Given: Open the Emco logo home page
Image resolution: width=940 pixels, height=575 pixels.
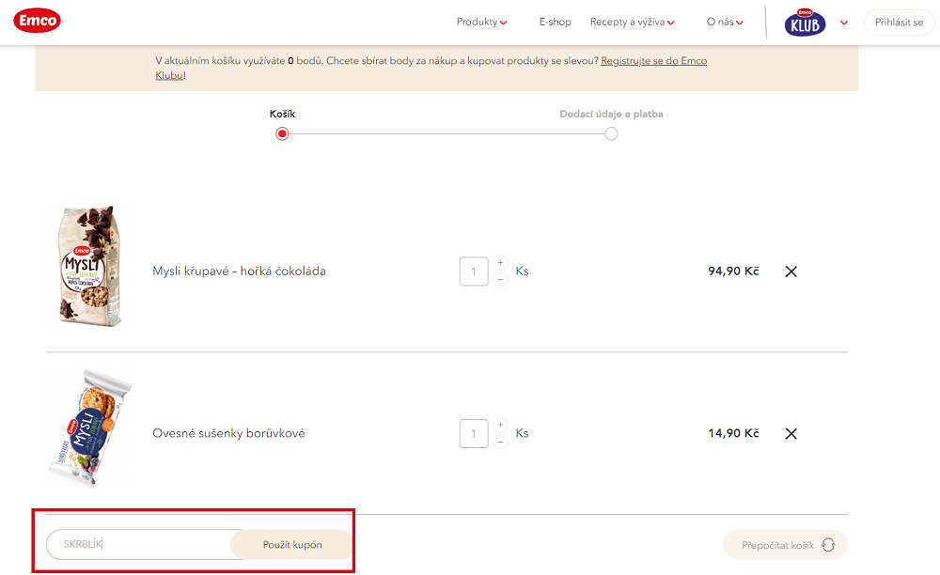Looking at the screenshot, I should (38, 21).
